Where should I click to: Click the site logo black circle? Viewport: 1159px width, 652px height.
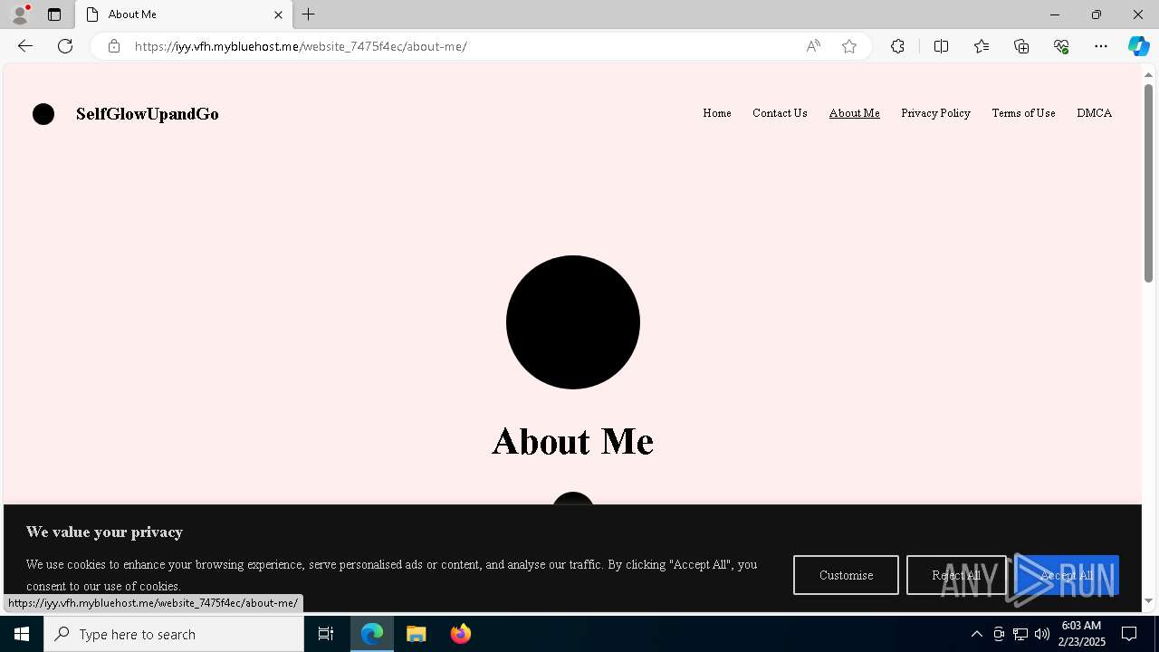(x=43, y=114)
